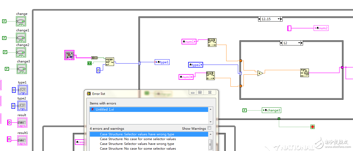
Task: Select the type2 U8 numeric indicator terminal
Action: click(x=22, y=106)
